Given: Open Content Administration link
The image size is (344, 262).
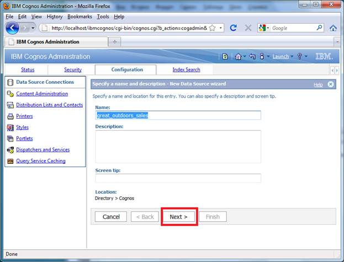Looking at the screenshot, I should [42, 94].
